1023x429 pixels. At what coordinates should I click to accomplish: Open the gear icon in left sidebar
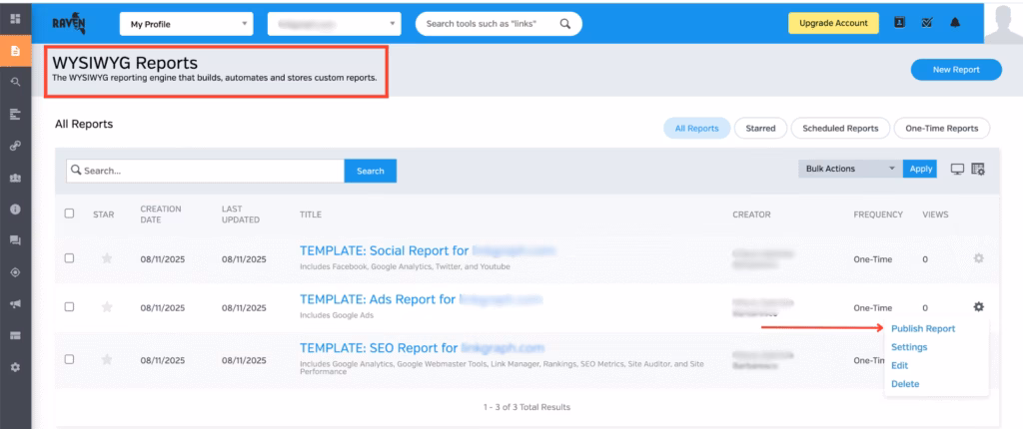pos(15,367)
